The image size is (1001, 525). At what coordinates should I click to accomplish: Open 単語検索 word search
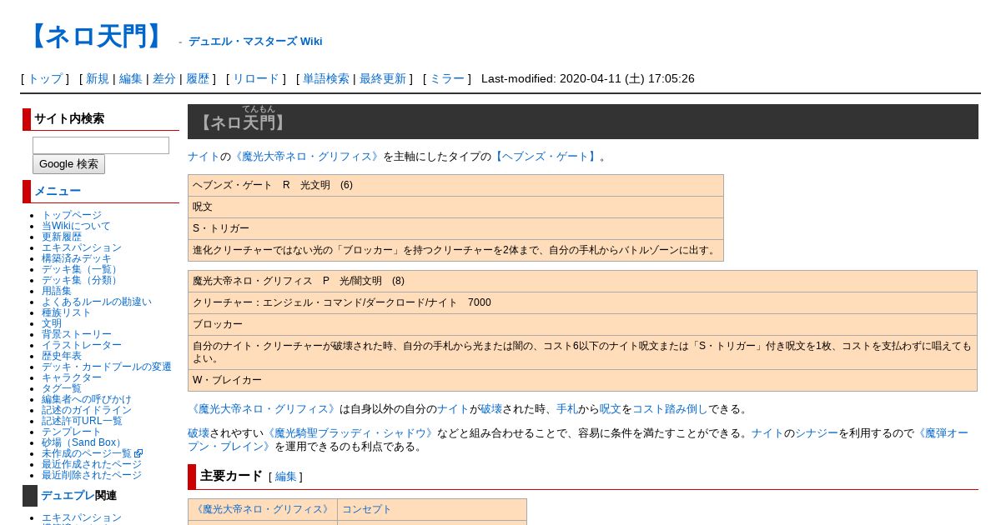(326, 78)
